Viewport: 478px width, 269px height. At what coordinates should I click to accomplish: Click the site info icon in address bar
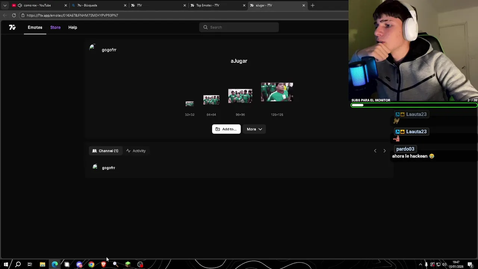(x=23, y=15)
